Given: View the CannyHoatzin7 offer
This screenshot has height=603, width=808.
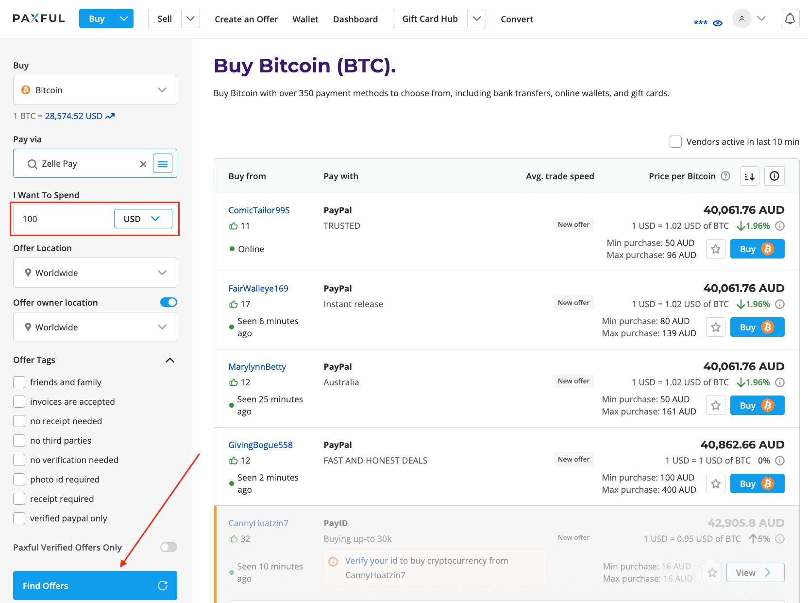Looking at the screenshot, I should pyautogui.click(x=755, y=572).
